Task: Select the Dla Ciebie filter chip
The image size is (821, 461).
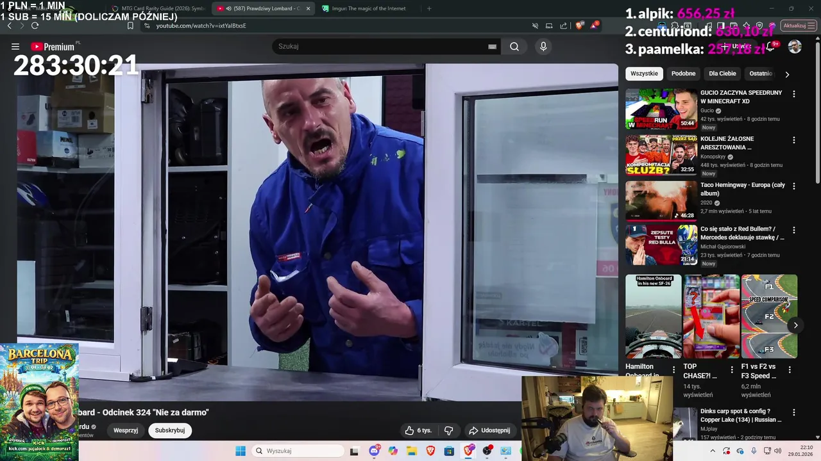Action: tap(722, 74)
